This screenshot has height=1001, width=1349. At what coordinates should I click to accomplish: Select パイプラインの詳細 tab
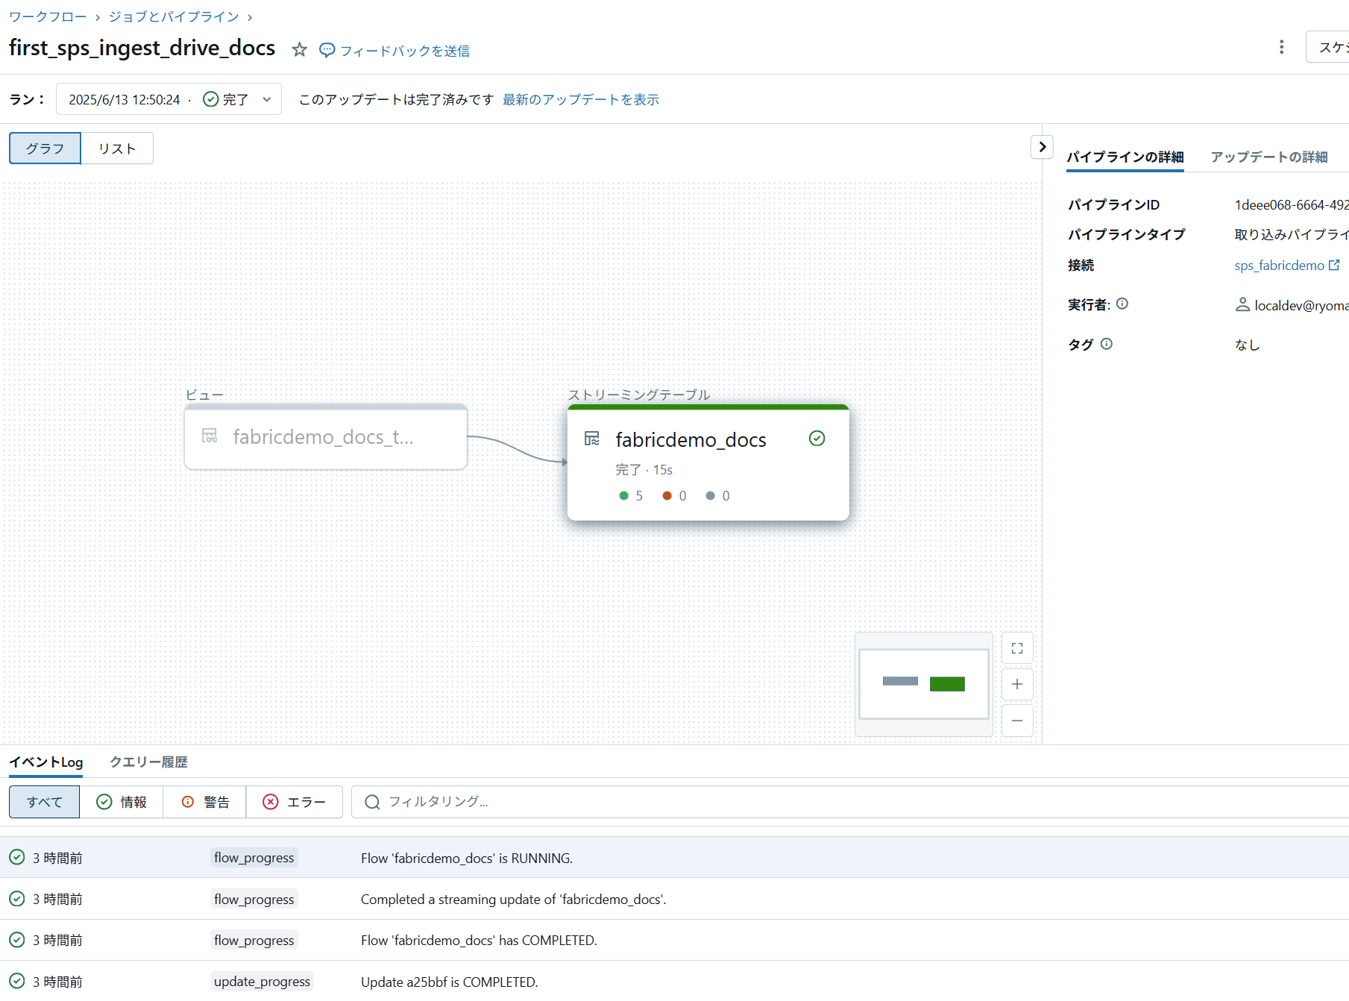click(1125, 157)
